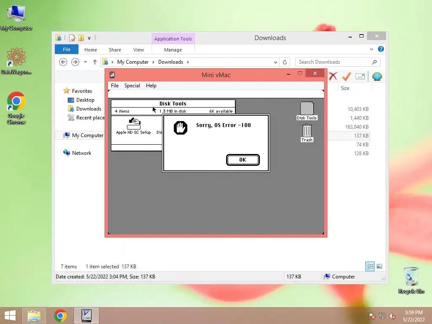Select My Computer in the navigation pane
The image size is (432, 324).
[x=88, y=135]
